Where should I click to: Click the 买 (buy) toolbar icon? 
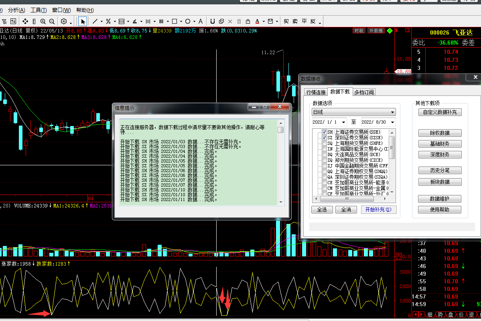286,22
